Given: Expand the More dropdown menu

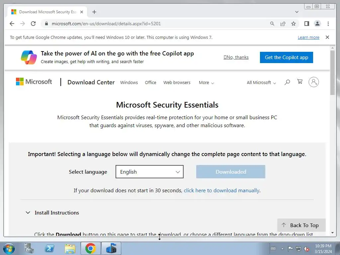Looking at the screenshot, I should [206, 83].
